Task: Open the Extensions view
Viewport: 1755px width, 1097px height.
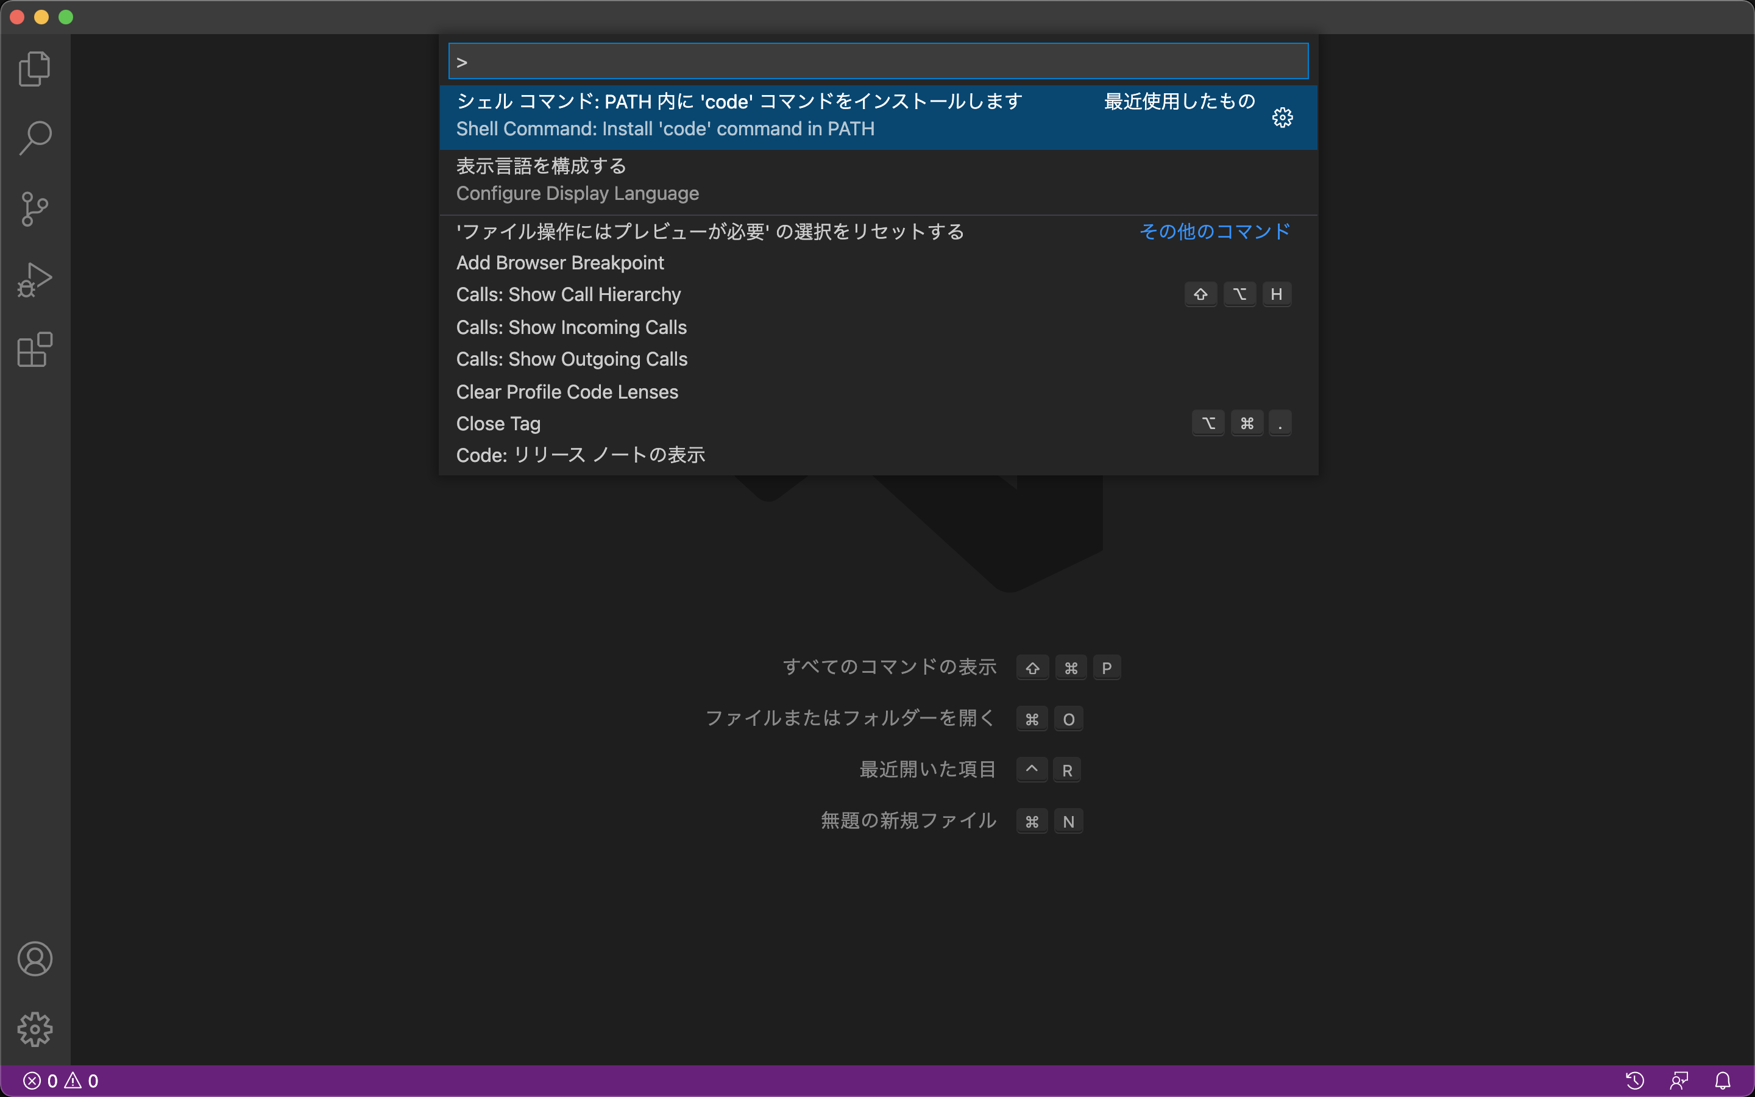Action: pos(34,350)
